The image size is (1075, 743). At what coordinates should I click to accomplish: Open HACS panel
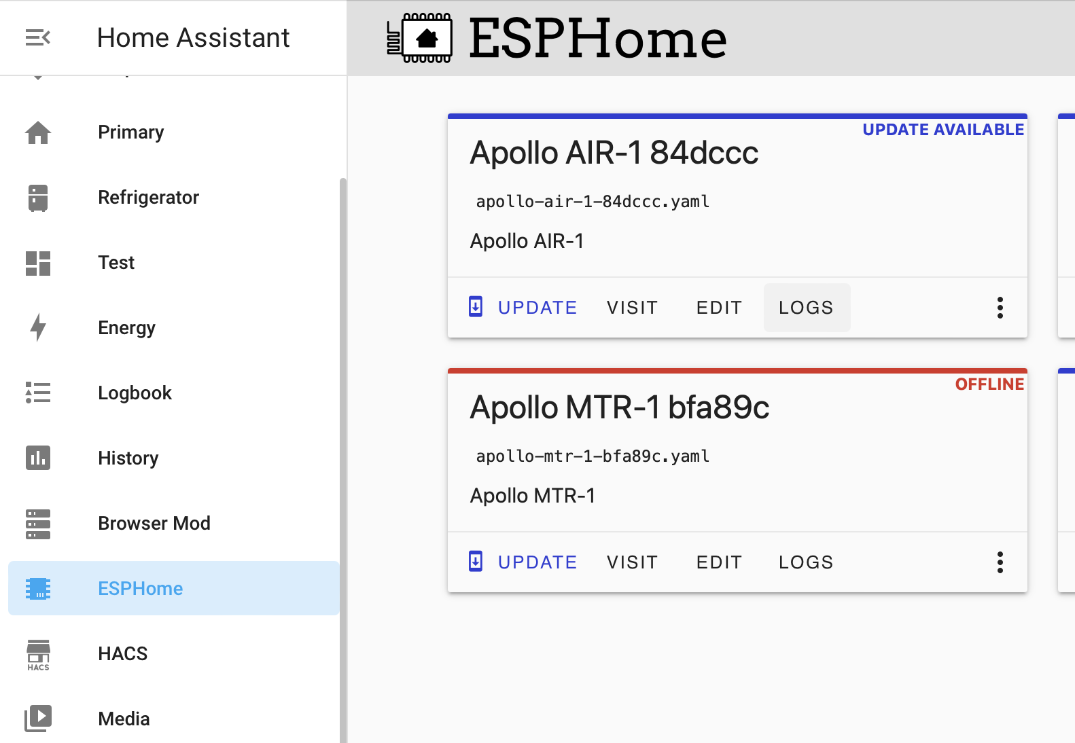point(173,654)
